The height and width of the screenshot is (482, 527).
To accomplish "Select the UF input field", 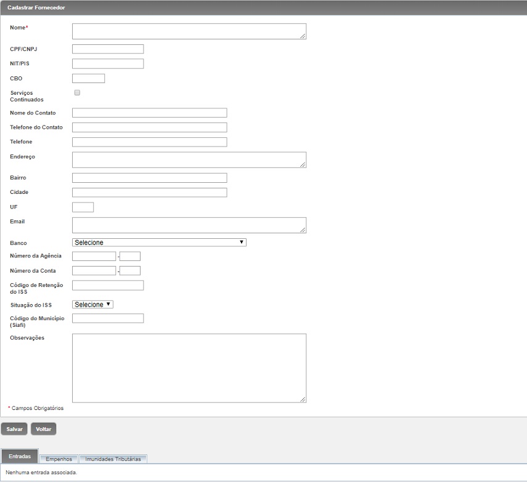I will 83,207.
